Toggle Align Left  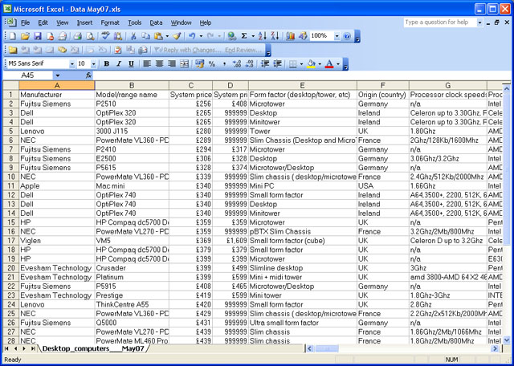click(146, 64)
